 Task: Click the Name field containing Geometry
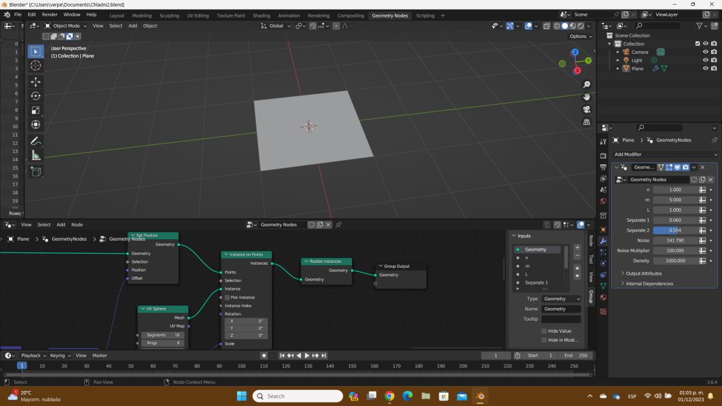point(561,309)
